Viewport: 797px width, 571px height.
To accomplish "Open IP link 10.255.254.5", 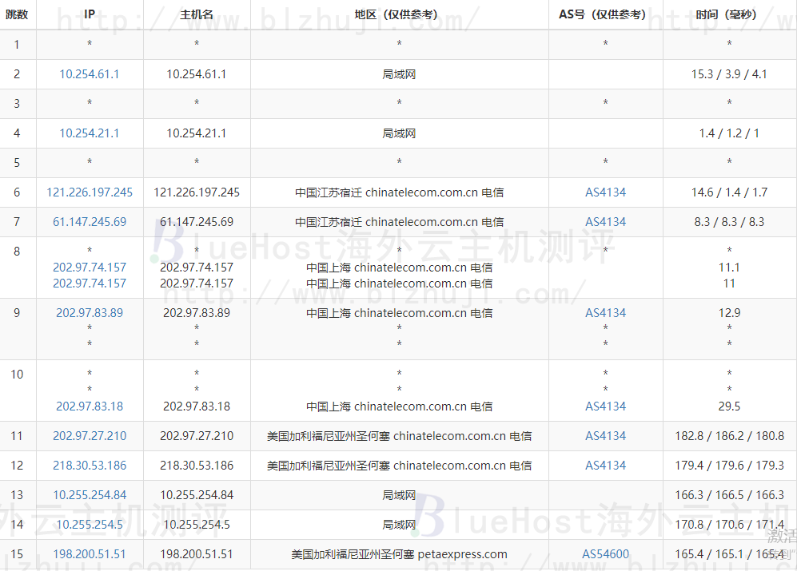I will click(x=90, y=524).
